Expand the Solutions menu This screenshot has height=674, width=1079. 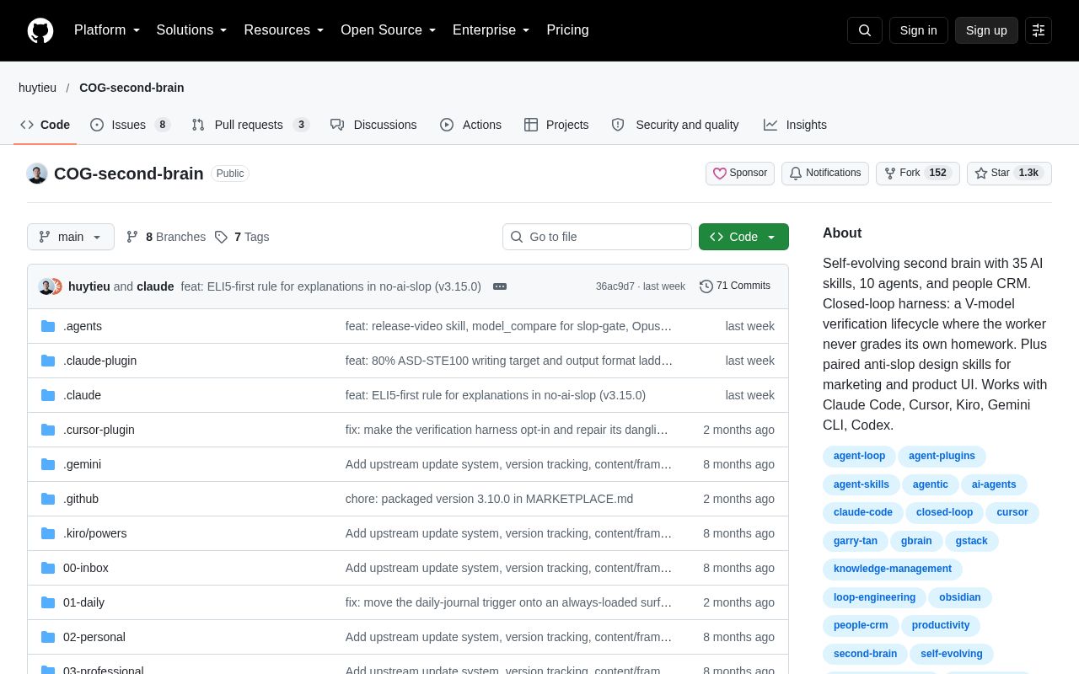(x=192, y=30)
